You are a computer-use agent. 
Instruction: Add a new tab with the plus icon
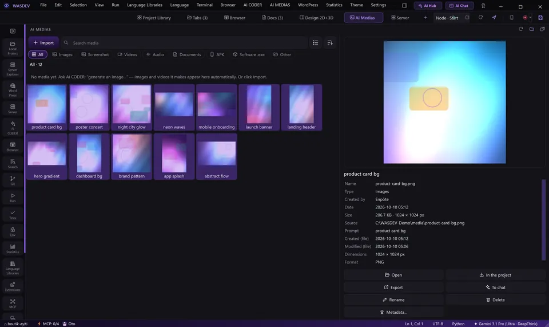pyautogui.click(x=425, y=18)
